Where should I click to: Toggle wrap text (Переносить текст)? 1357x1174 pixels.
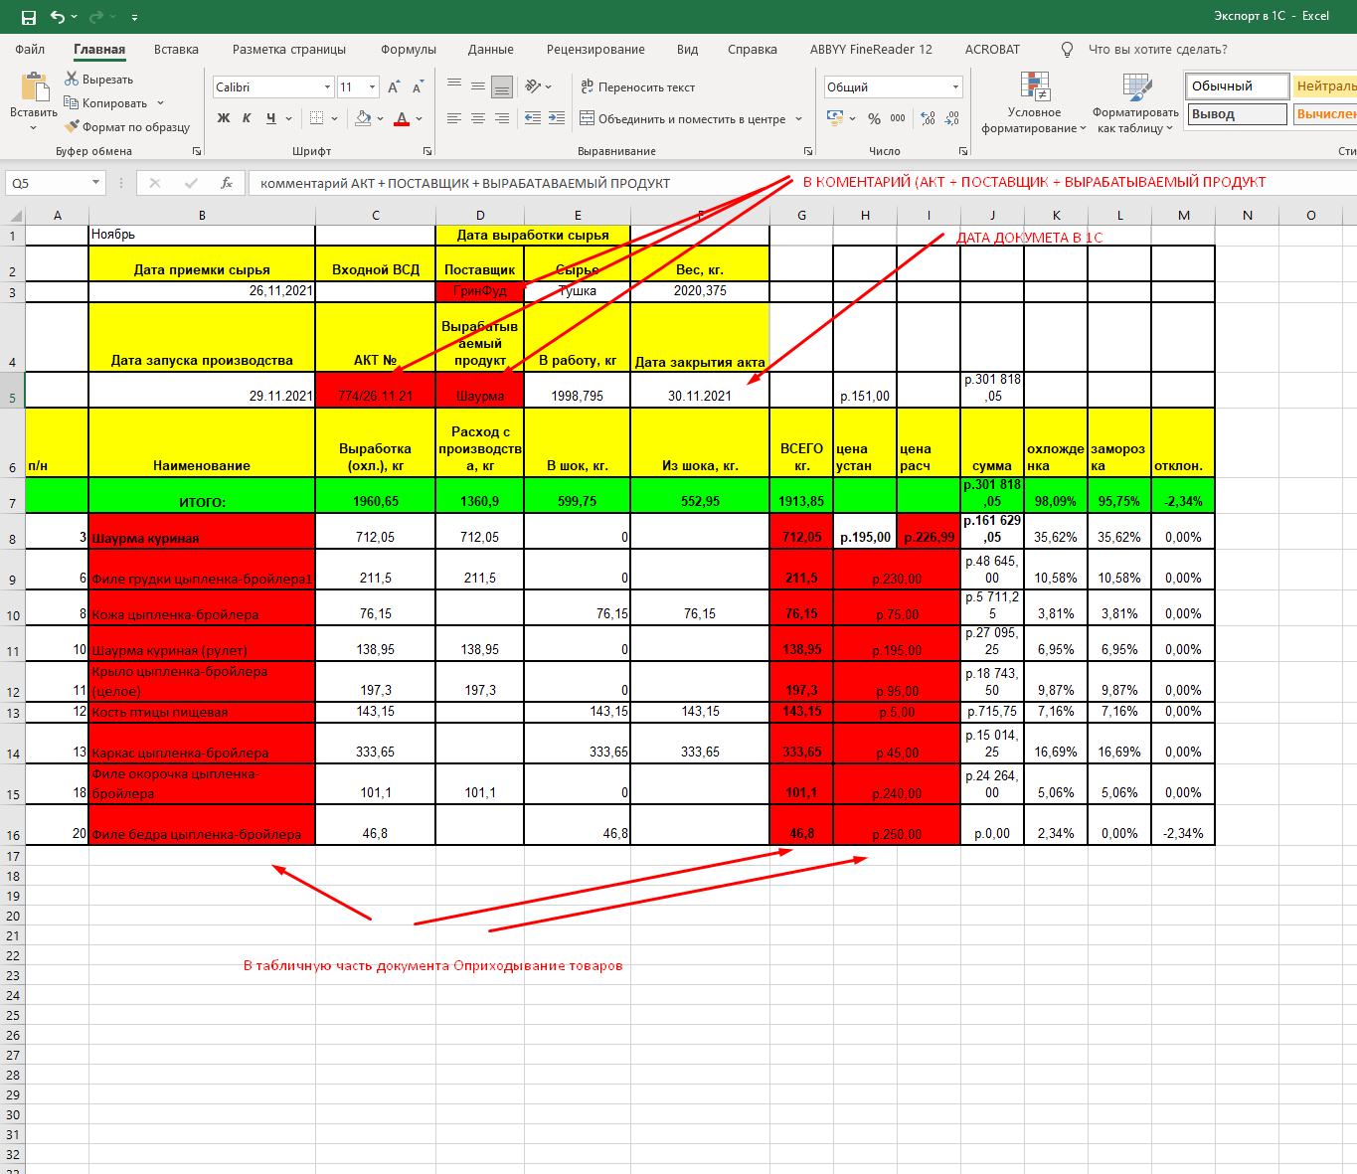click(637, 87)
